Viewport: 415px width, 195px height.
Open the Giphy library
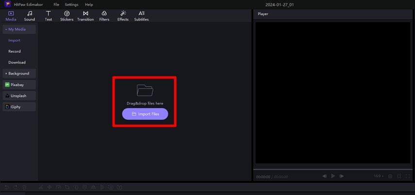(19, 107)
